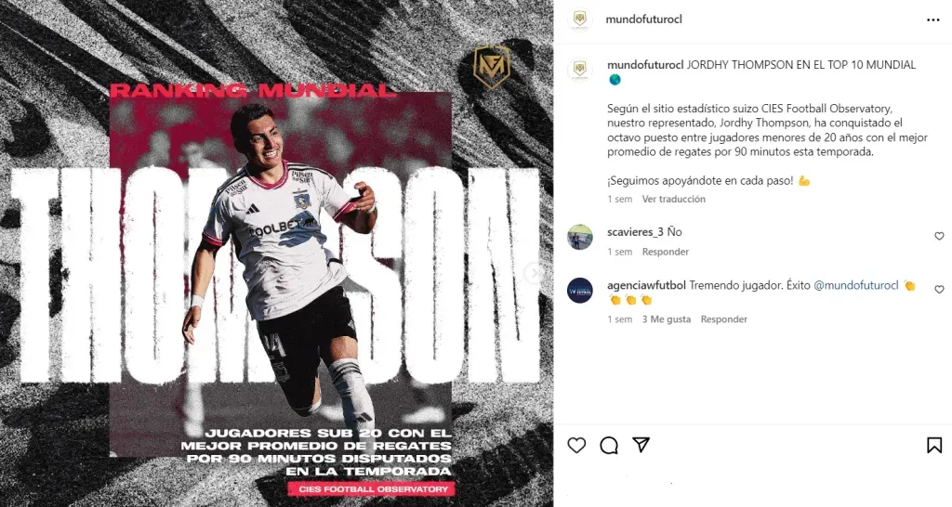Viewport: 952px width, 507px height.
Task: Open the scavieres_3 username link
Action: [x=635, y=232]
